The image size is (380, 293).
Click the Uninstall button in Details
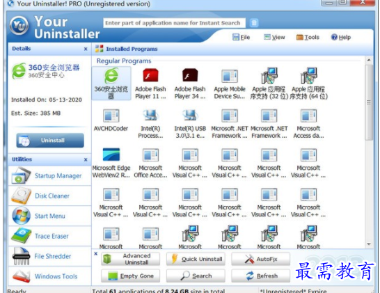tap(50, 141)
